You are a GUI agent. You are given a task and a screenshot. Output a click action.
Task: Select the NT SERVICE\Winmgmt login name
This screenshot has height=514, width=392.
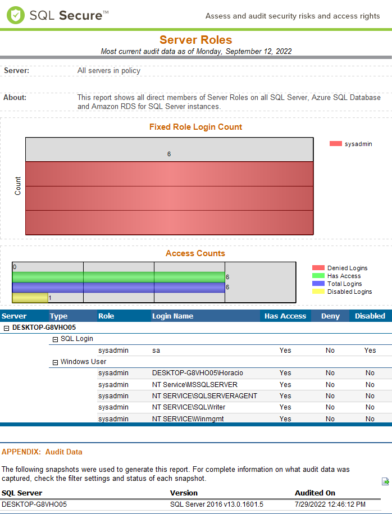tap(188, 419)
